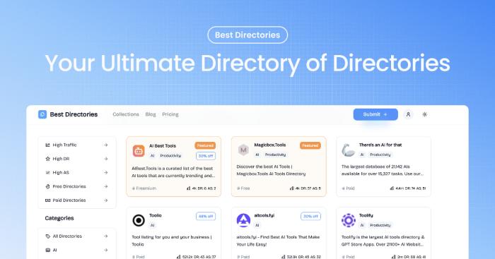The image size is (495, 259).
Task: Click the Magicbox.Tools M logo
Action: 243,150
